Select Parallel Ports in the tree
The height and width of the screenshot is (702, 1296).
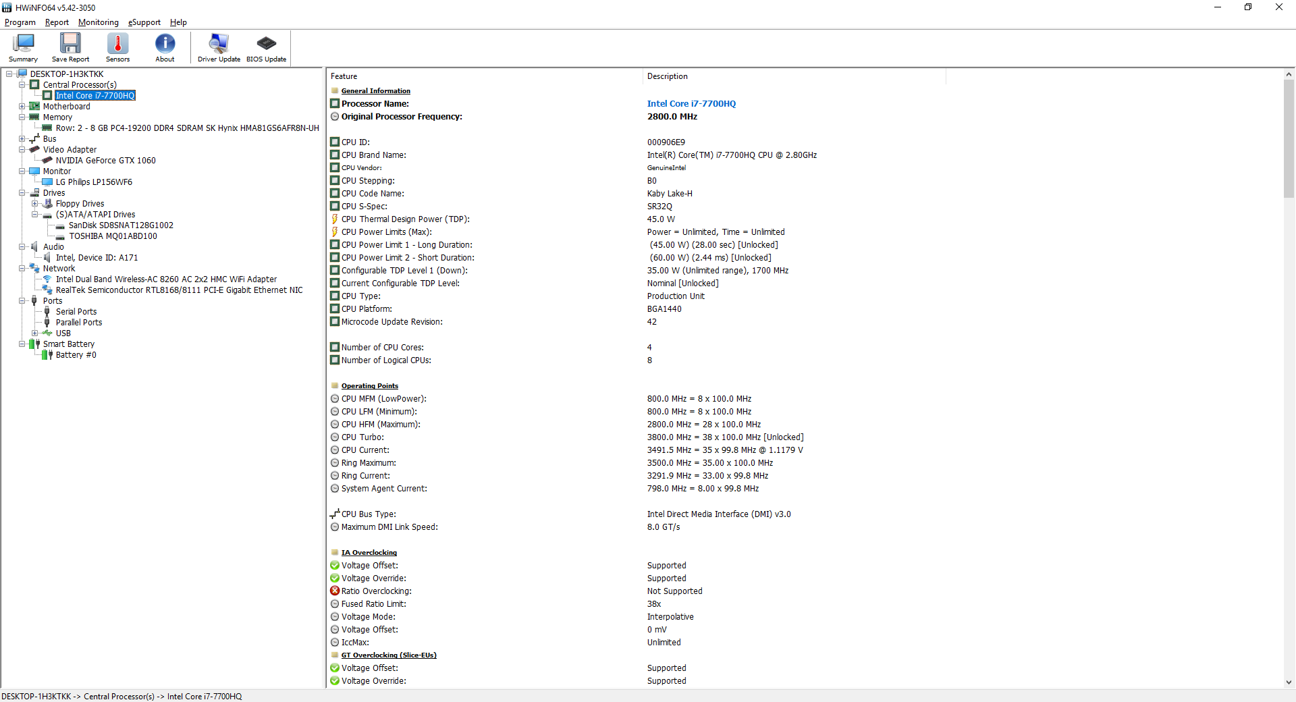(79, 322)
